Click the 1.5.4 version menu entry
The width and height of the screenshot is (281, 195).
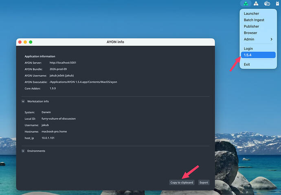(258, 55)
